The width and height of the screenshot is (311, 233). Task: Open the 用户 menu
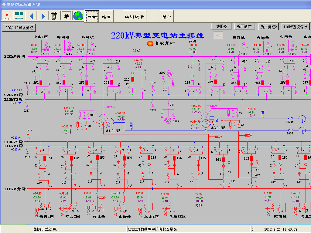[x=166, y=17]
